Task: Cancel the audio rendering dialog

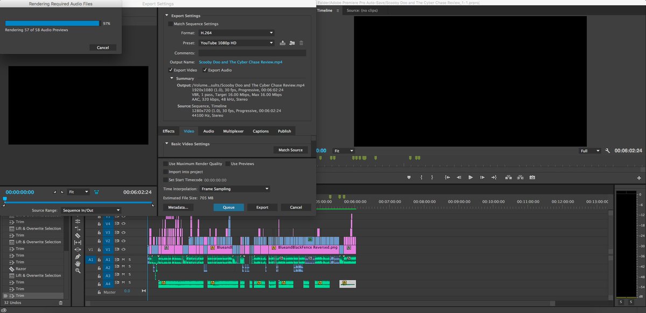Action: [x=103, y=48]
